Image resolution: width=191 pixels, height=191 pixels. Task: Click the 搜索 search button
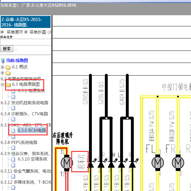[7, 49]
